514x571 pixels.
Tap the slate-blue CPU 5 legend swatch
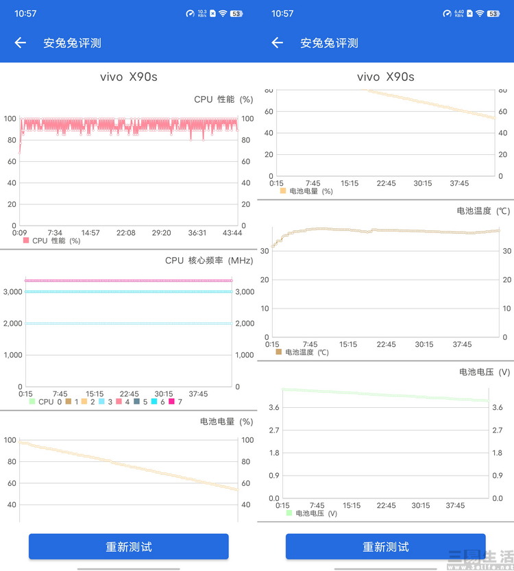136,401
